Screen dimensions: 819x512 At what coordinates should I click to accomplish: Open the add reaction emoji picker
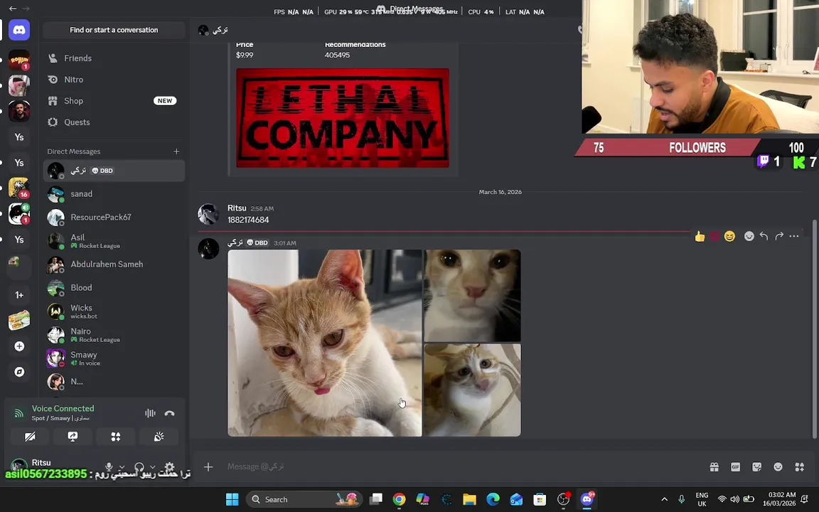coord(749,237)
